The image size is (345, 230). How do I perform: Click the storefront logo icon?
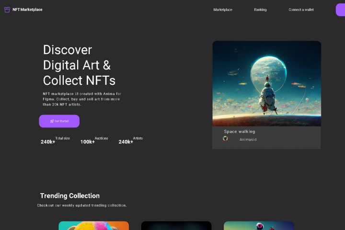click(x=7, y=10)
